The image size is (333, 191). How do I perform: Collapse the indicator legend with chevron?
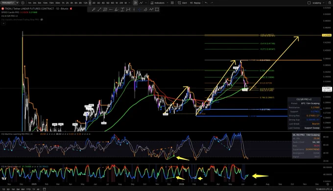click(3, 24)
